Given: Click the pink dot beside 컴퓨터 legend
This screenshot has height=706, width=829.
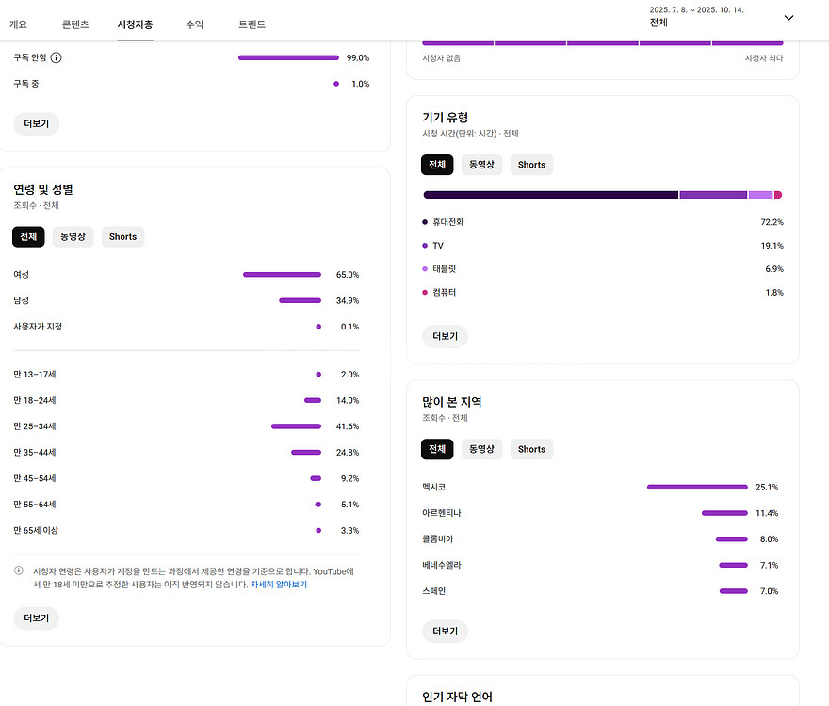Looking at the screenshot, I should (425, 293).
